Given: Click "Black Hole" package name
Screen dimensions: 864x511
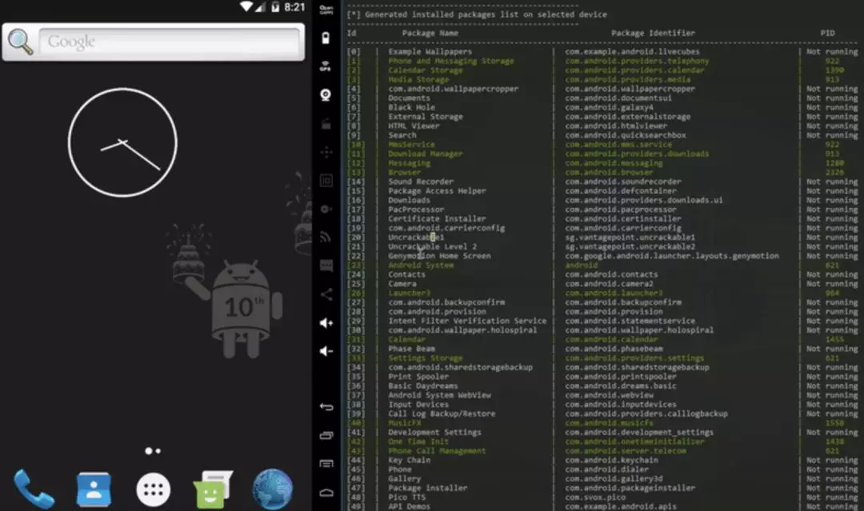Looking at the screenshot, I should (x=411, y=107).
